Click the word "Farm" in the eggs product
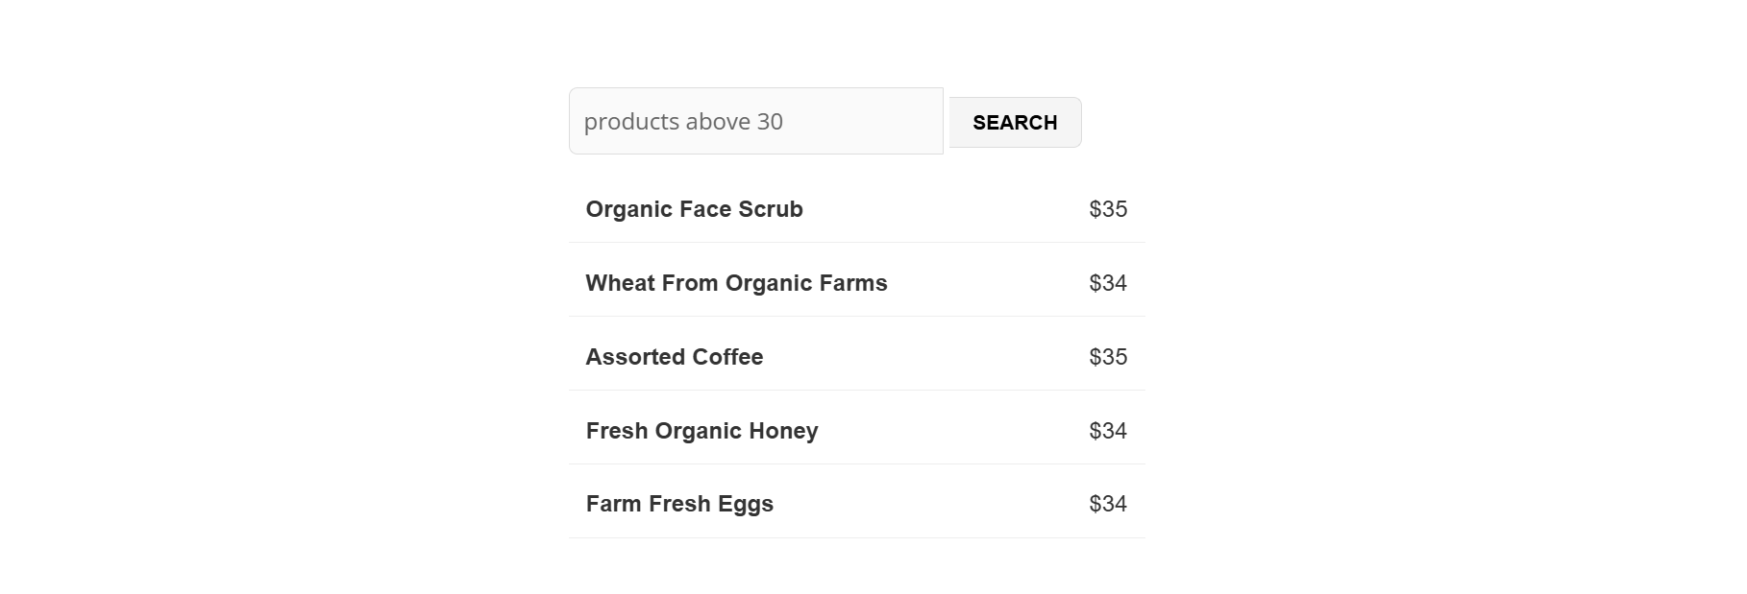Image resolution: width=1747 pixels, height=594 pixels. click(613, 504)
